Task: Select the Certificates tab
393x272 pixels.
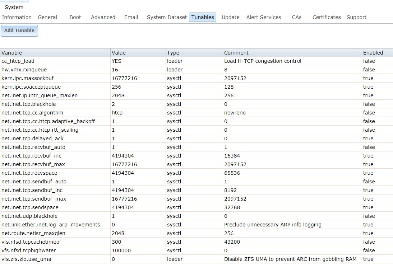Action: click(x=327, y=17)
